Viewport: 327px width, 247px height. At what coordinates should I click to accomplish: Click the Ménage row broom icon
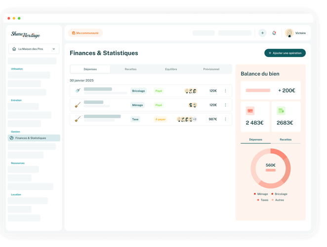pyautogui.click(x=78, y=105)
